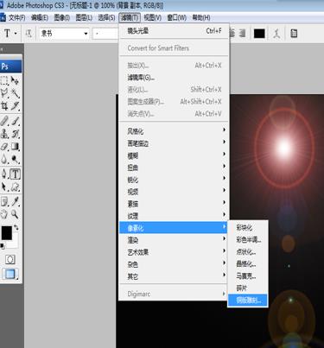The image size is (324, 348).
Task: Open the 图层(L) menu
Action: [x=84, y=18]
